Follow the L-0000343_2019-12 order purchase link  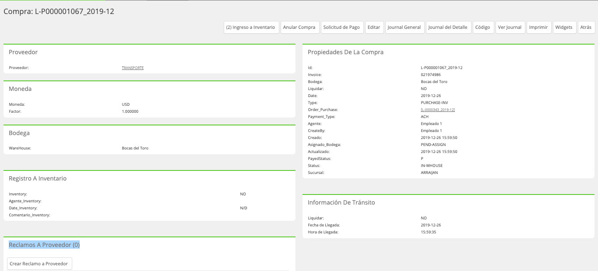[x=438, y=110]
